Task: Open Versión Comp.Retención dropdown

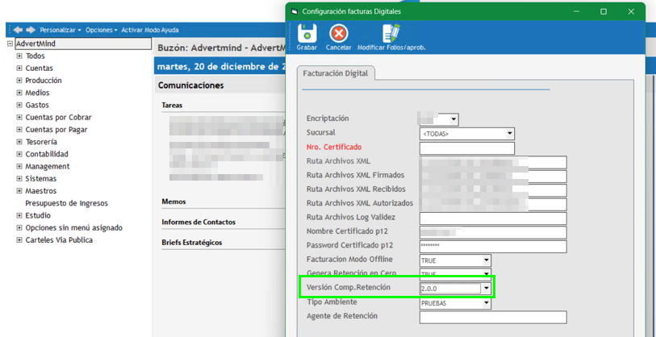Action: tap(486, 288)
